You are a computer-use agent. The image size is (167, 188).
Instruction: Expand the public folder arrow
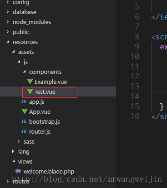(x=8, y=32)
